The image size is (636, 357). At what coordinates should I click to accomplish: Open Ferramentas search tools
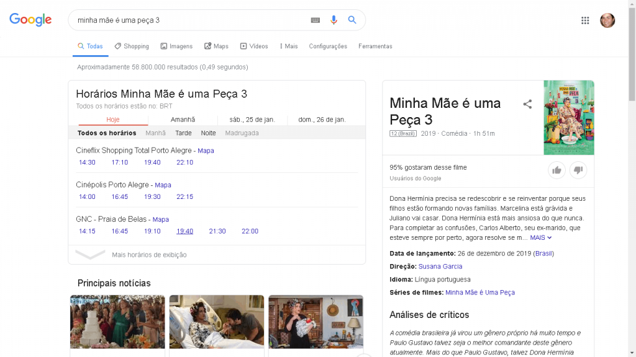point(375,46)
